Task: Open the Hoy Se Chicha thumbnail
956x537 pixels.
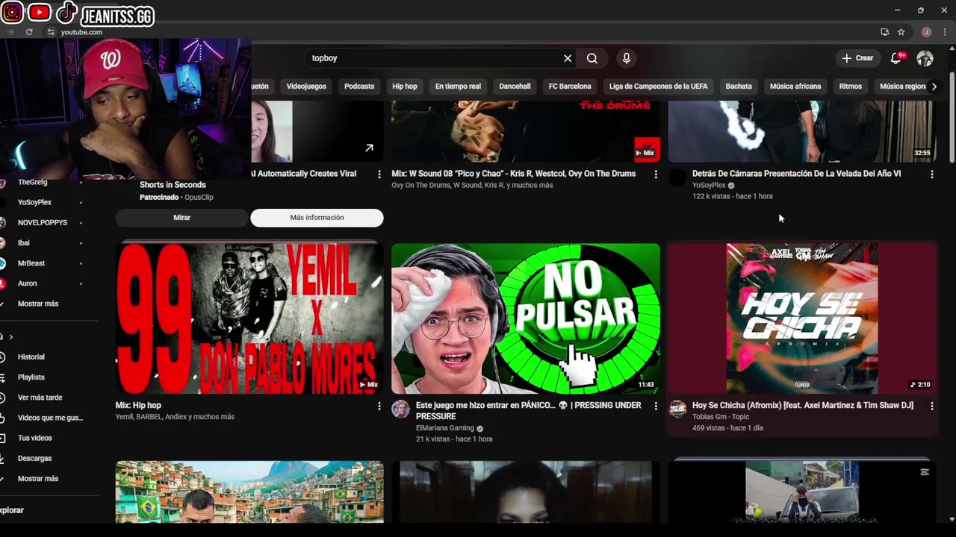Action: [x=802, y=318]
